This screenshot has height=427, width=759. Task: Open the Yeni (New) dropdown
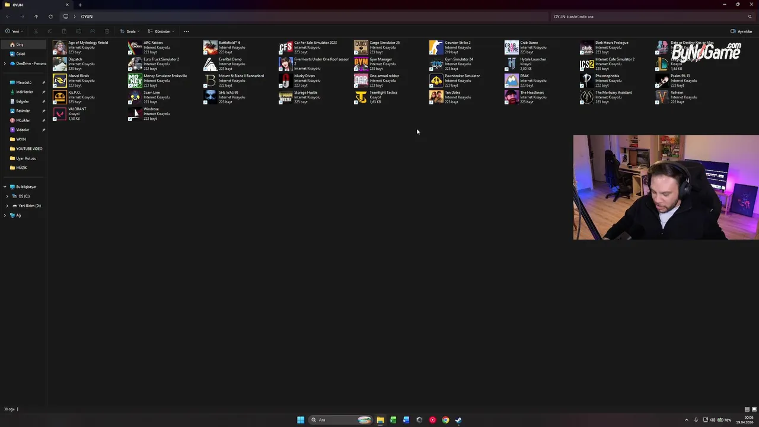pyautogui.click(x=14, y=31)
